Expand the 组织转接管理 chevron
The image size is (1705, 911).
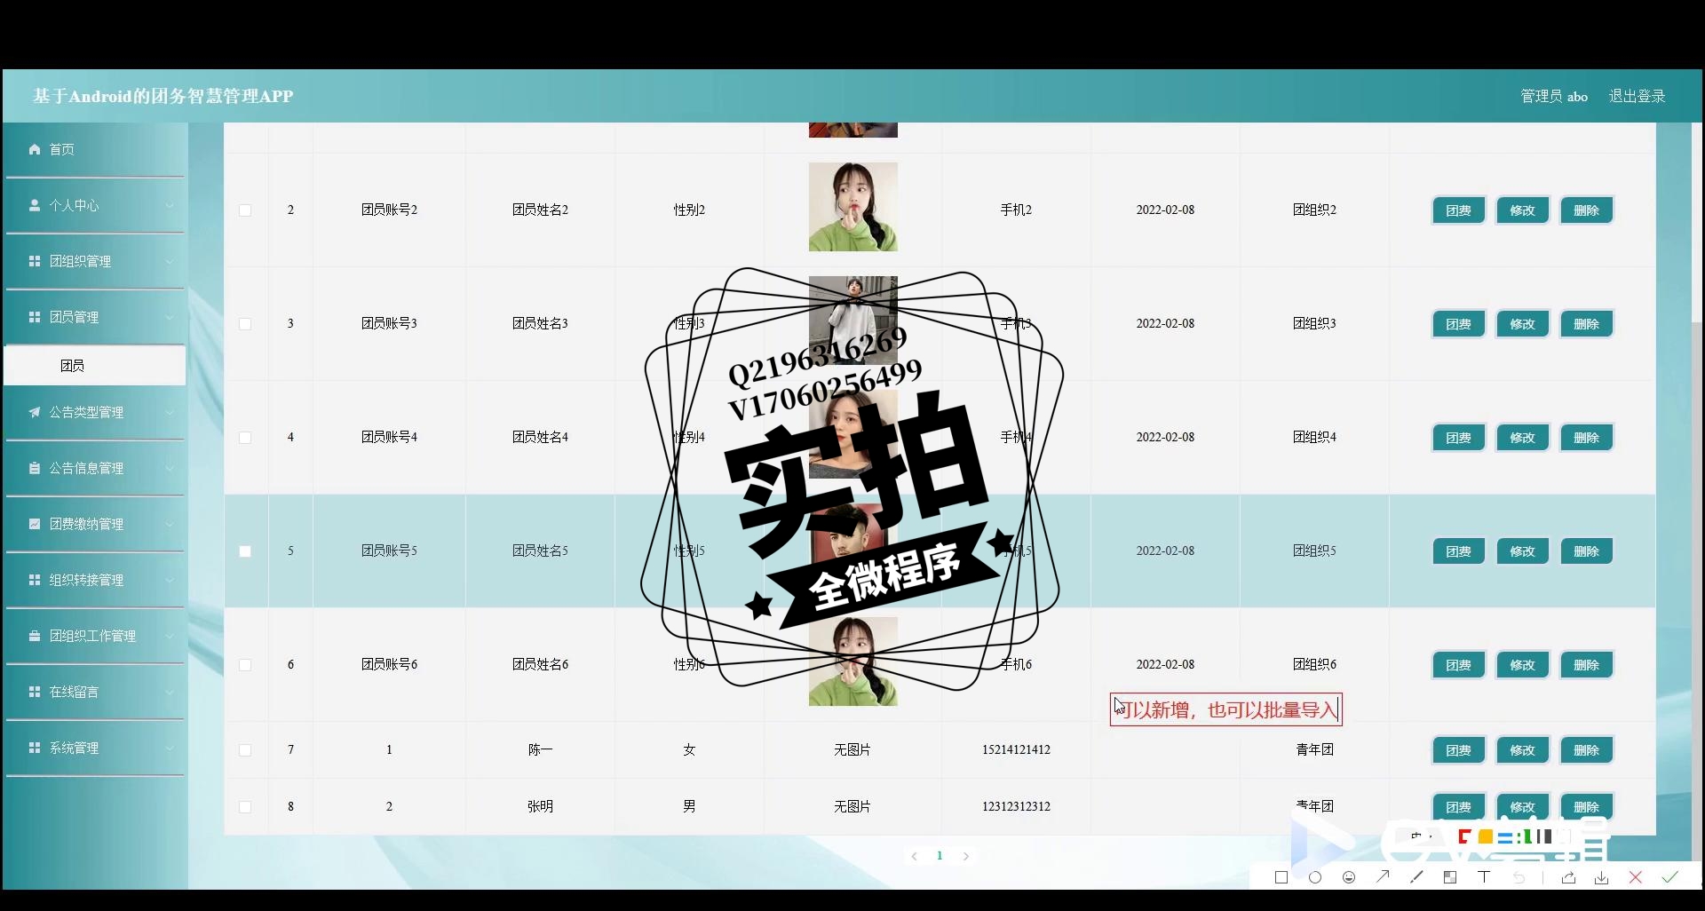tap(169, 580)
